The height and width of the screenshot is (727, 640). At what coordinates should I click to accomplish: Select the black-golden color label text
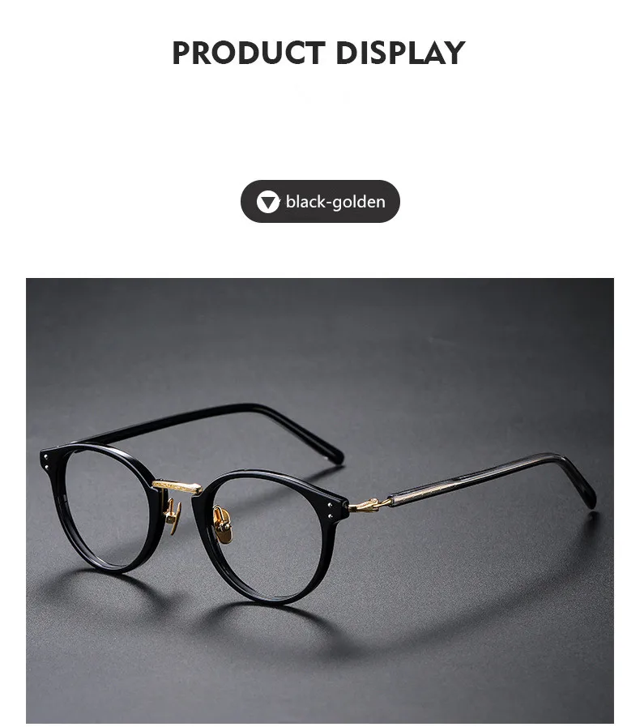335,202
